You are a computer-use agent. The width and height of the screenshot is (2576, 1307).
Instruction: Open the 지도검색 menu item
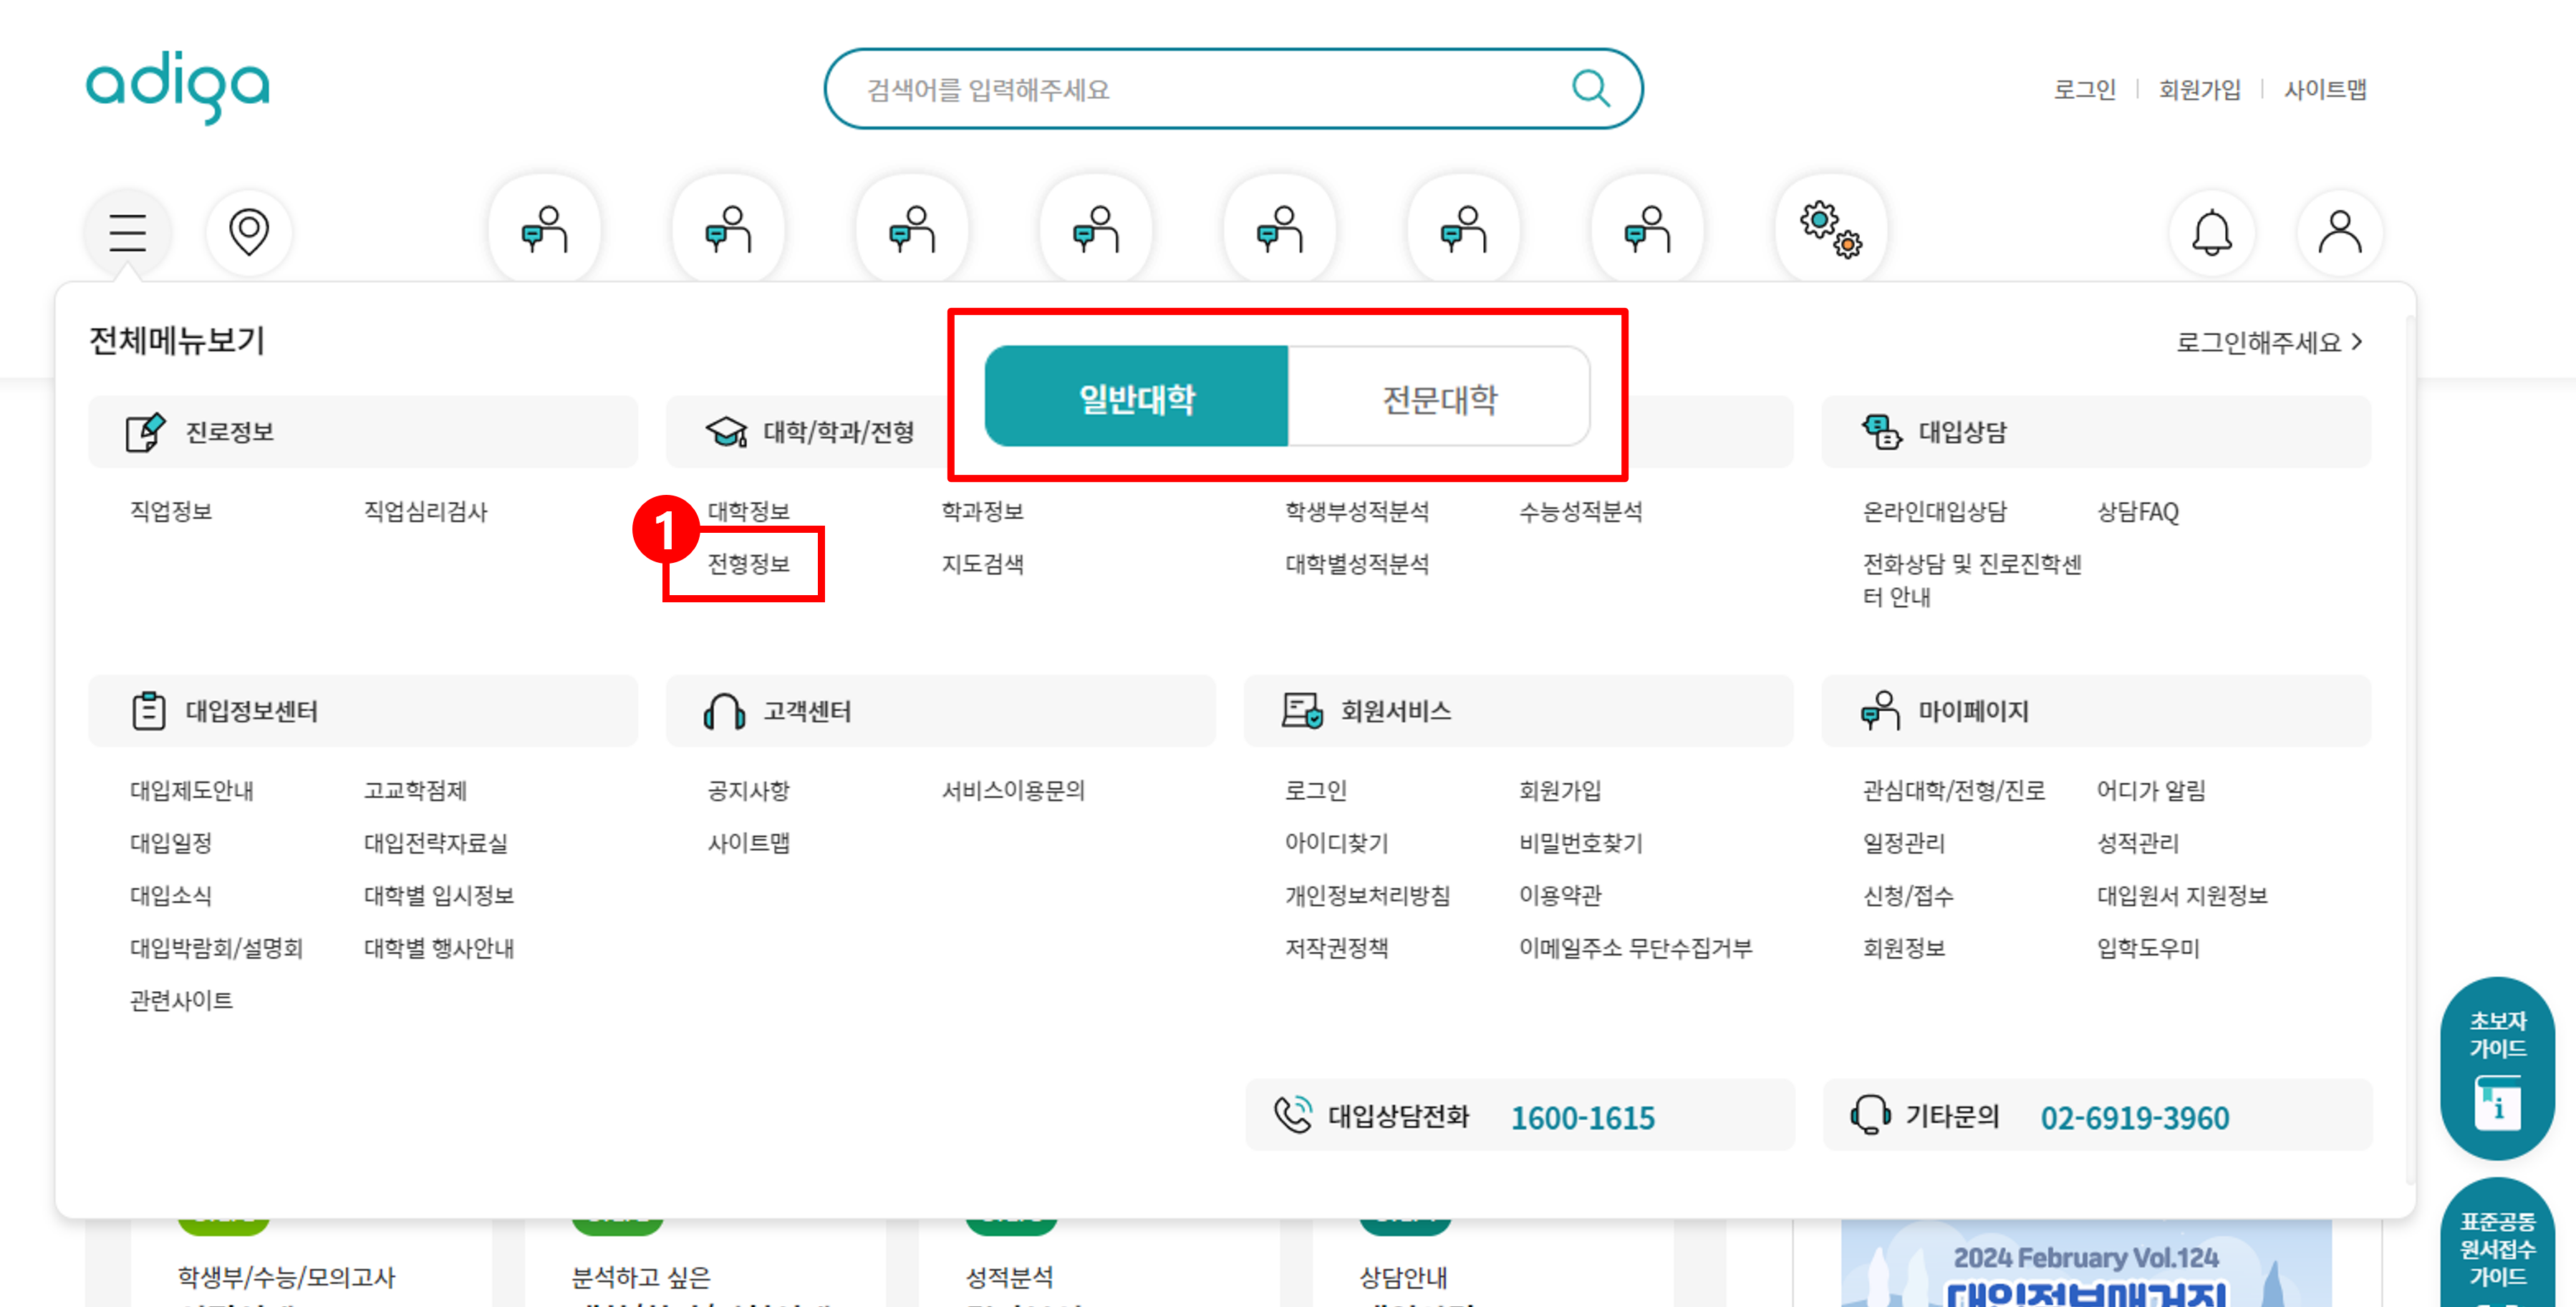coord(982,564)
